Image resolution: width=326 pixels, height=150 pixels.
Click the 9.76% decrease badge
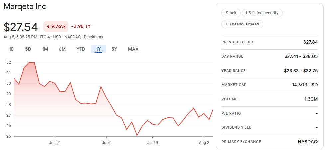pos(56,26)
